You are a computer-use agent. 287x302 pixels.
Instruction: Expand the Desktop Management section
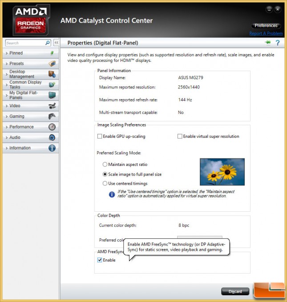click(x=31, y=74)
